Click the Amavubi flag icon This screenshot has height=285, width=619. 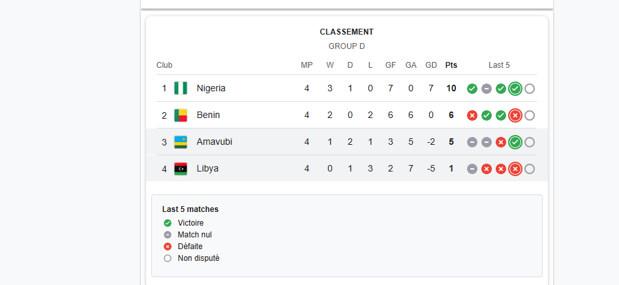point(181,142)
